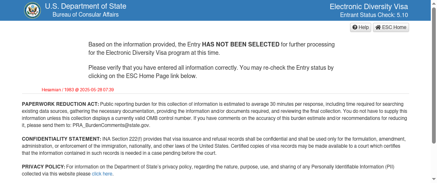Click the red Hesamian timestamp line

click(78, 90)
